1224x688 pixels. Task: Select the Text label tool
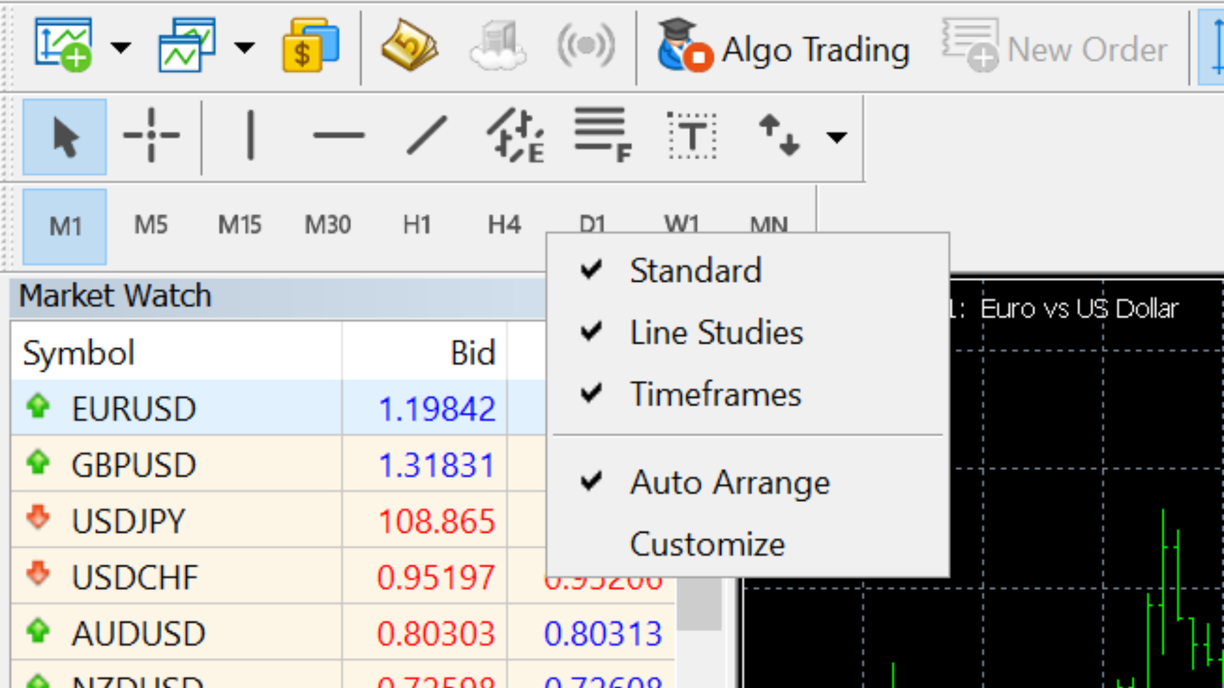tap(692, 135)
